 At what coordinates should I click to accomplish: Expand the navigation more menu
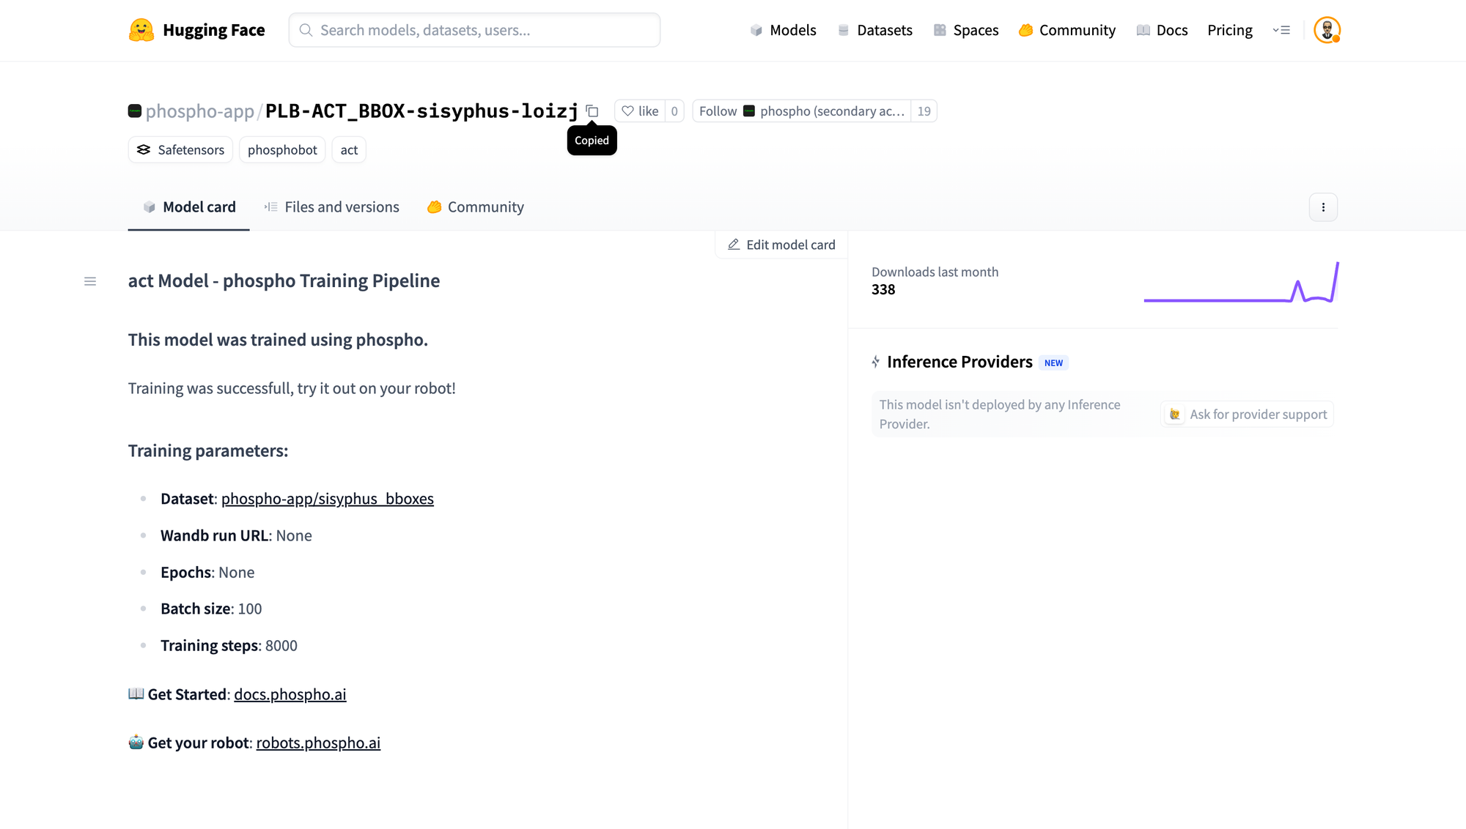pos(1281,30)
